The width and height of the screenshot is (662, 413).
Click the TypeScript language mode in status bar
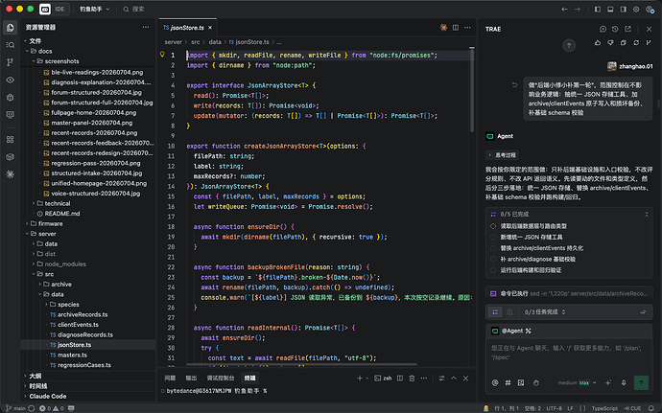604,408
